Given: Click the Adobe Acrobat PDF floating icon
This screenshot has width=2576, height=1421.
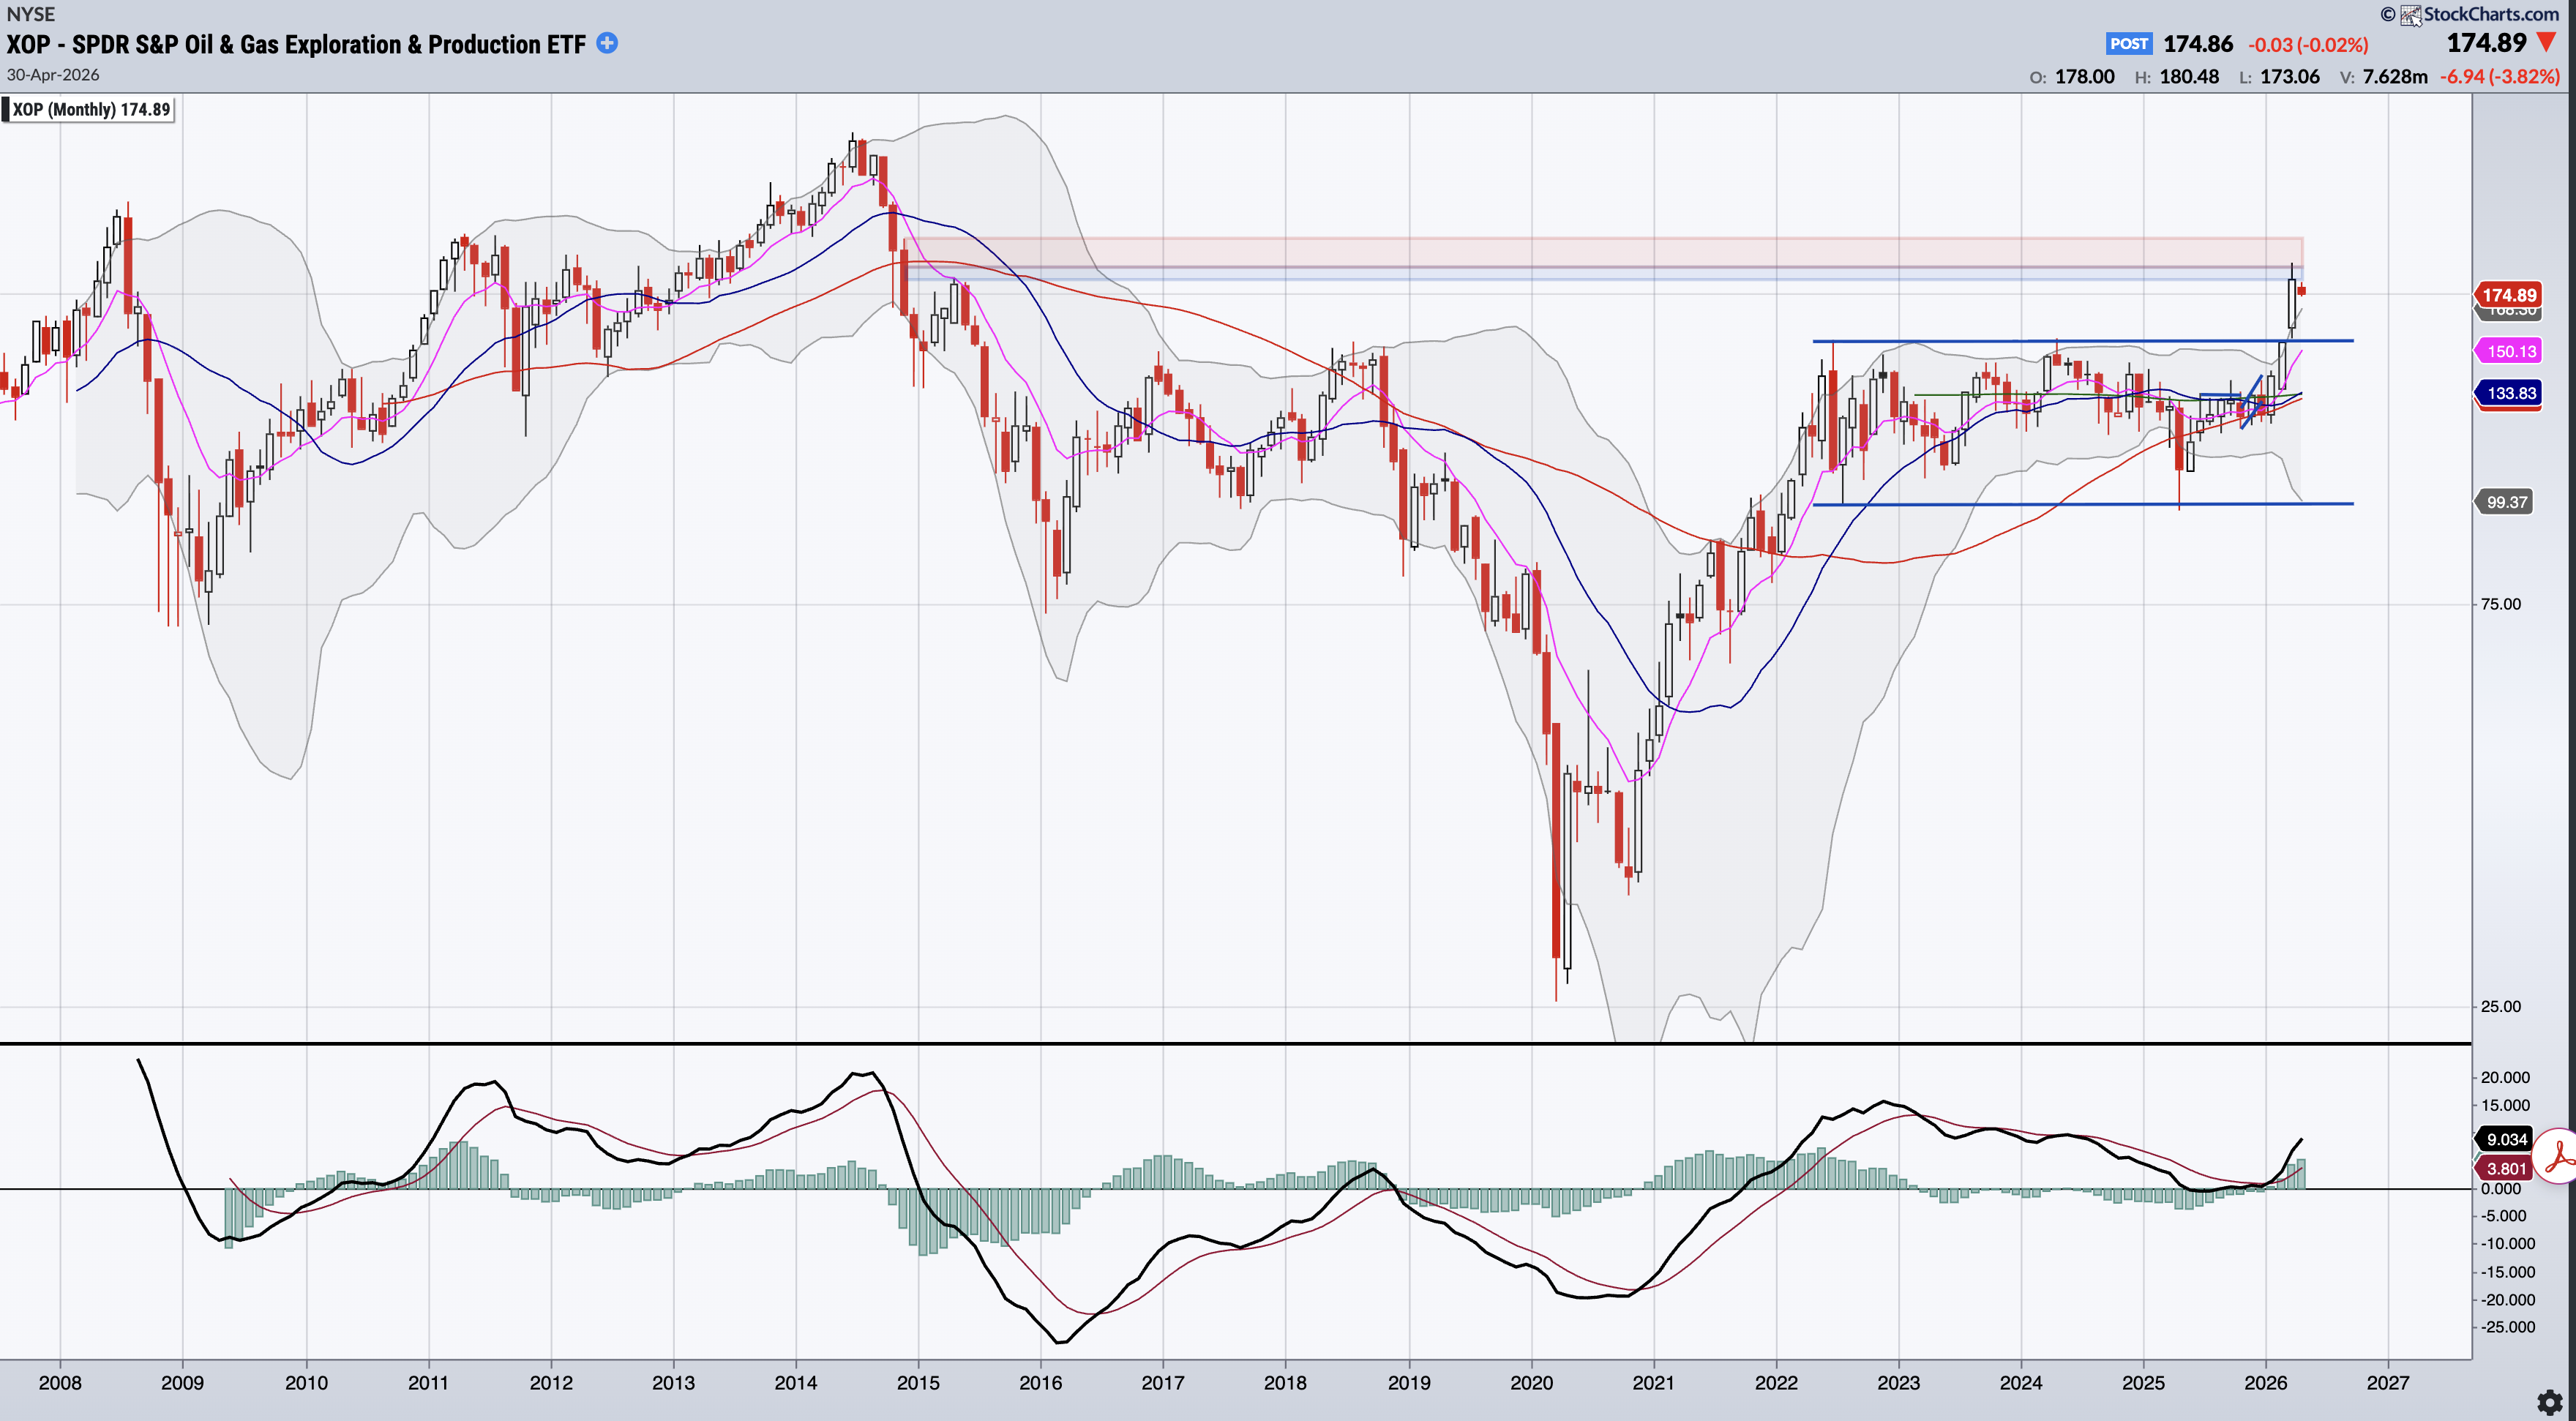Looking at the screenshot, I should [x=2558, y=1156].
